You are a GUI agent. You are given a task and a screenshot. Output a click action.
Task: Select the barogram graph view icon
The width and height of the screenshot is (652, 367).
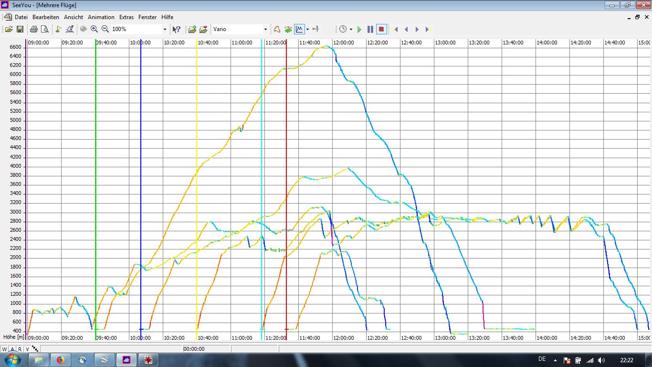tap(299, 29)
